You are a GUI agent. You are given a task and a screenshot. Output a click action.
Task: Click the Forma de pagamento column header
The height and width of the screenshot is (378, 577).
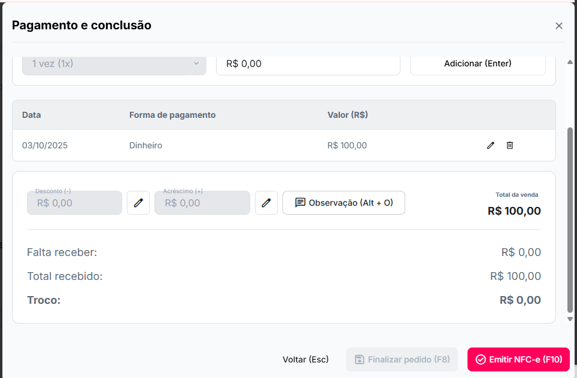coord(172,115)
